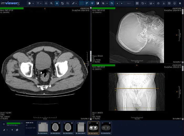Click the axial pelvis viewport scroll thumb

(91, 56)
